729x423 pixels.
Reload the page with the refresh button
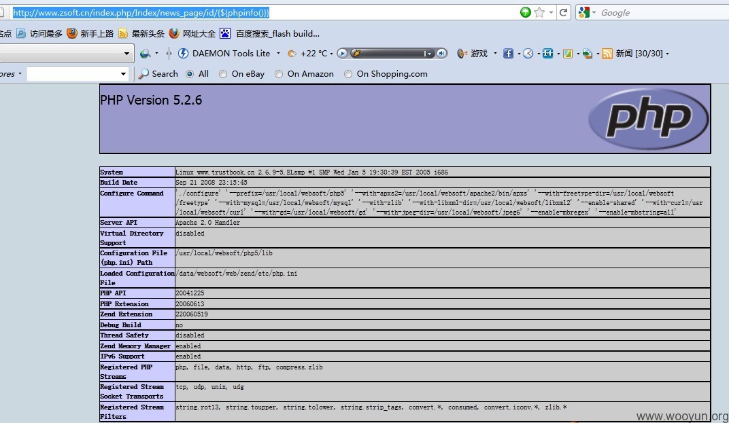pyautogui.click(x=564, y=12)
